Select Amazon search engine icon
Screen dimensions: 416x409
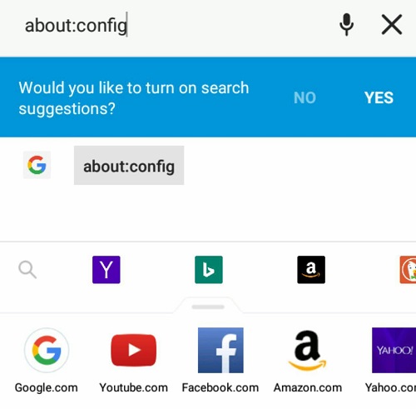(x=311, y=269)
